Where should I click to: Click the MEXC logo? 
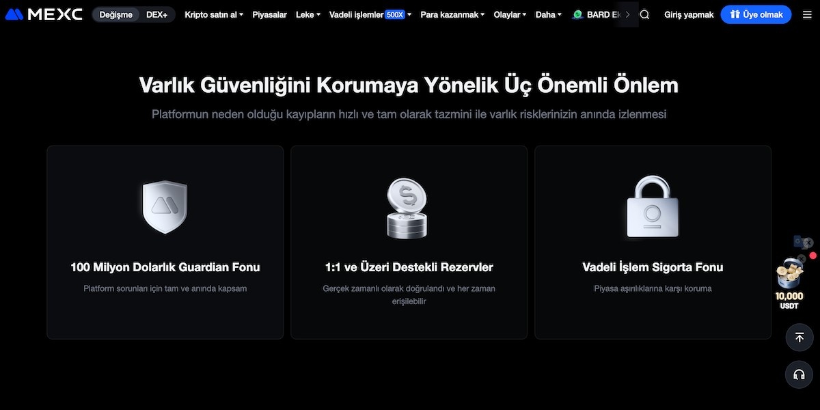[43, 14]
